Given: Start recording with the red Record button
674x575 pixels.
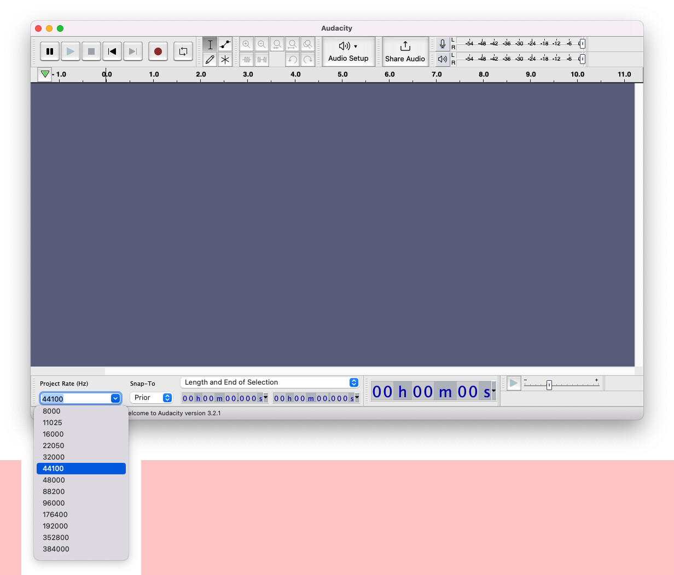Looking at the screenshot, I should (158, 51).
